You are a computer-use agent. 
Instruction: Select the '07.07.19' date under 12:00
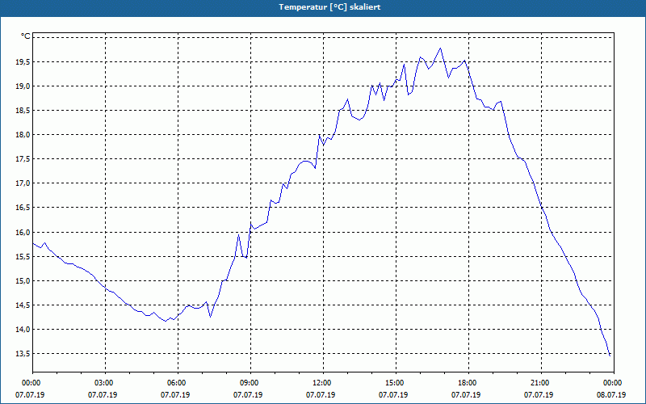tap(321, 395)
